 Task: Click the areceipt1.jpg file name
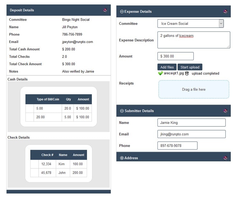(174, 73)
